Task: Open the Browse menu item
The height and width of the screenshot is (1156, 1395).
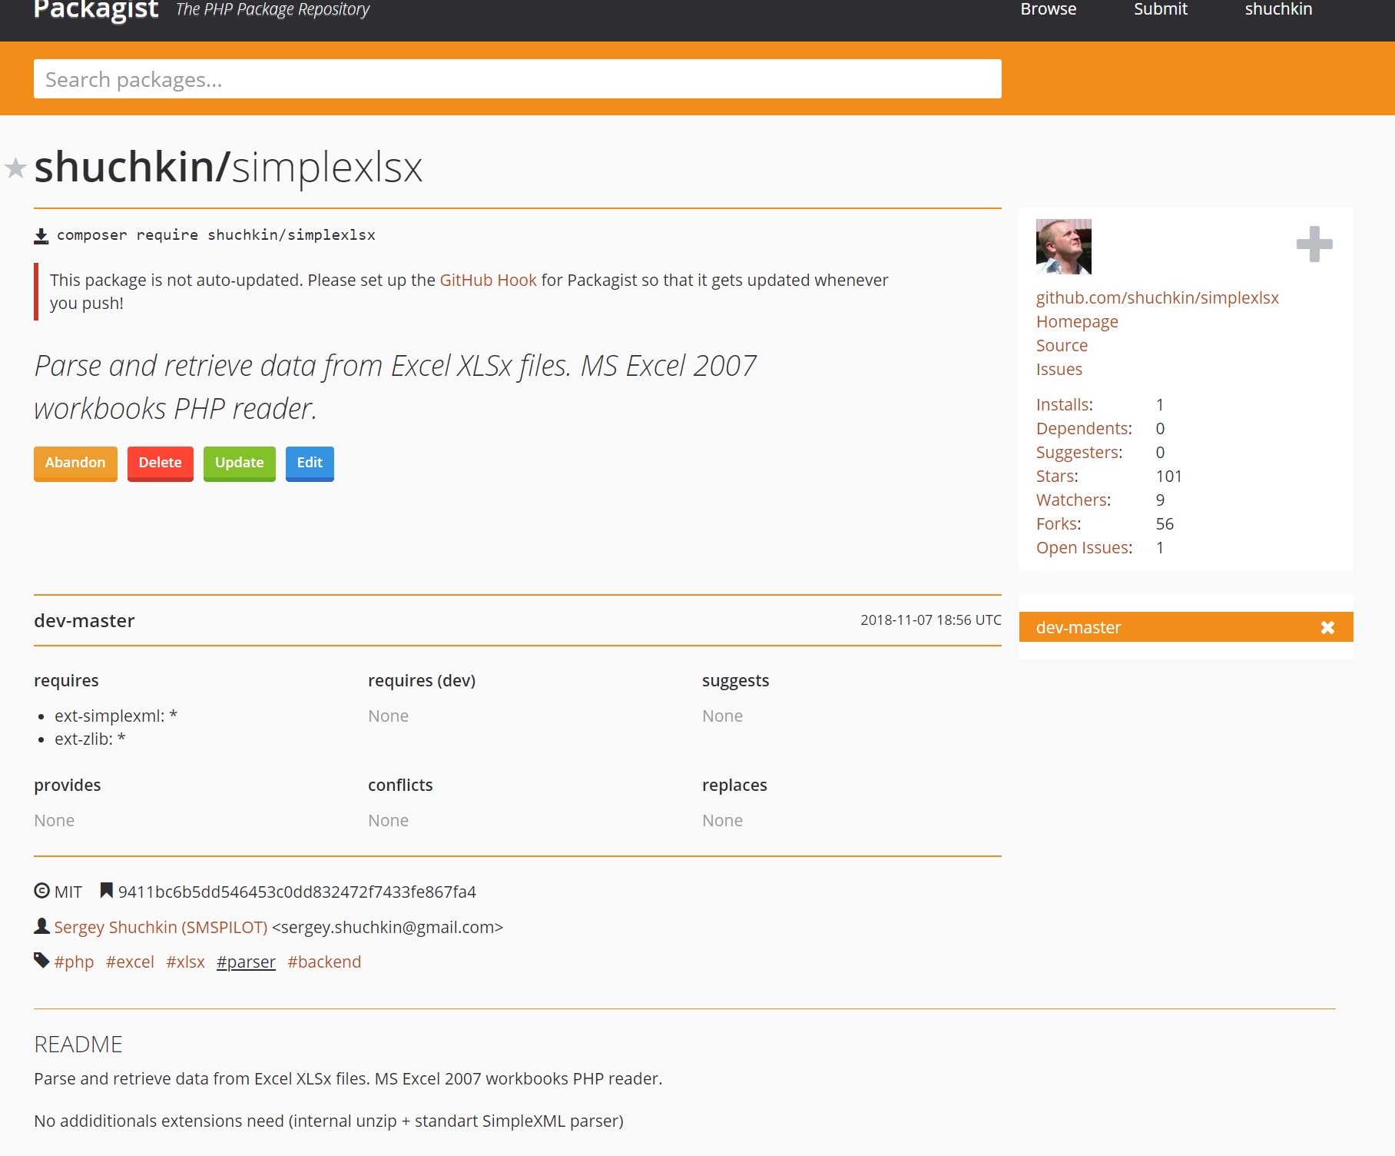Action: (x=1049, y=9)
